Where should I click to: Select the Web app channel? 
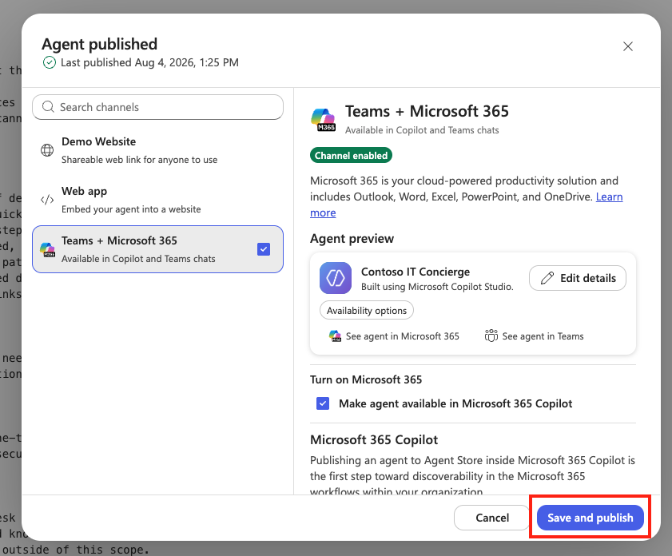157,200
